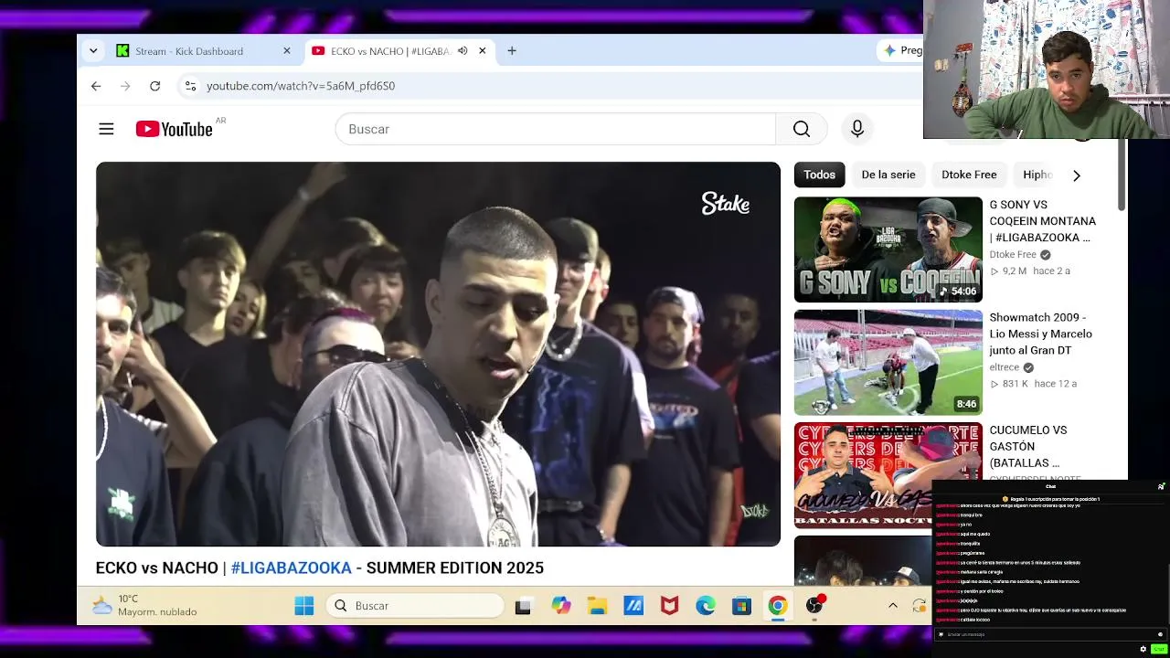Click the sync icon in the system tray
The width and height of the screenshot is (1170, 658).
(920, 606)
